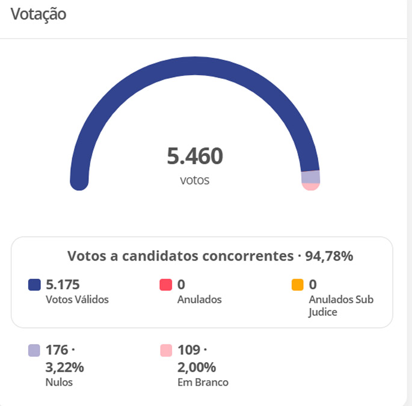
Task: Click the 5.460 total votes number
Action: point(194,156)
